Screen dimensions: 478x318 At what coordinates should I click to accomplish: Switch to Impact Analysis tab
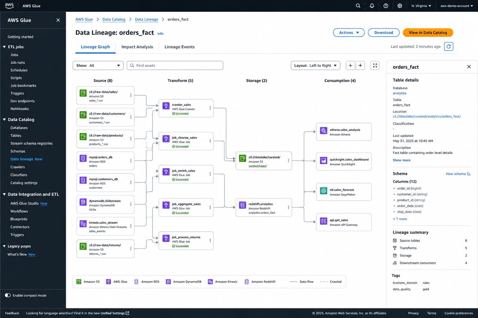[137, 47]
